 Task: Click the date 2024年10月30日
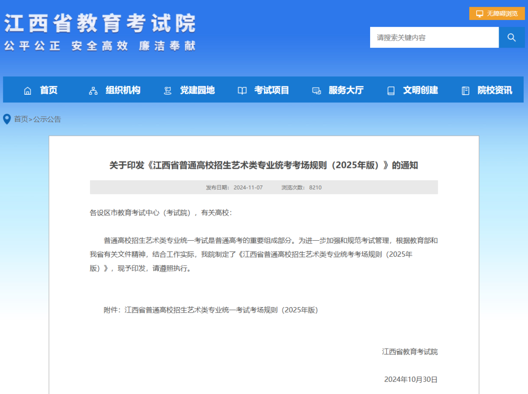click(411, 379)
